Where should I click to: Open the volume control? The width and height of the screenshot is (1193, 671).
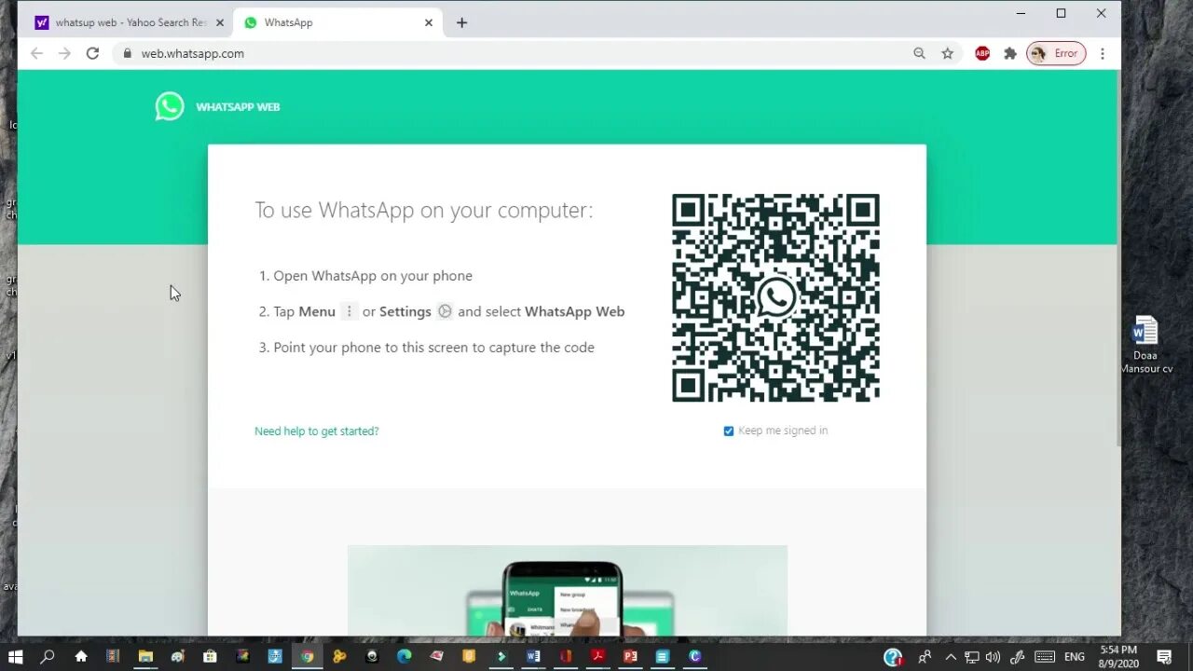click(993, 657)
